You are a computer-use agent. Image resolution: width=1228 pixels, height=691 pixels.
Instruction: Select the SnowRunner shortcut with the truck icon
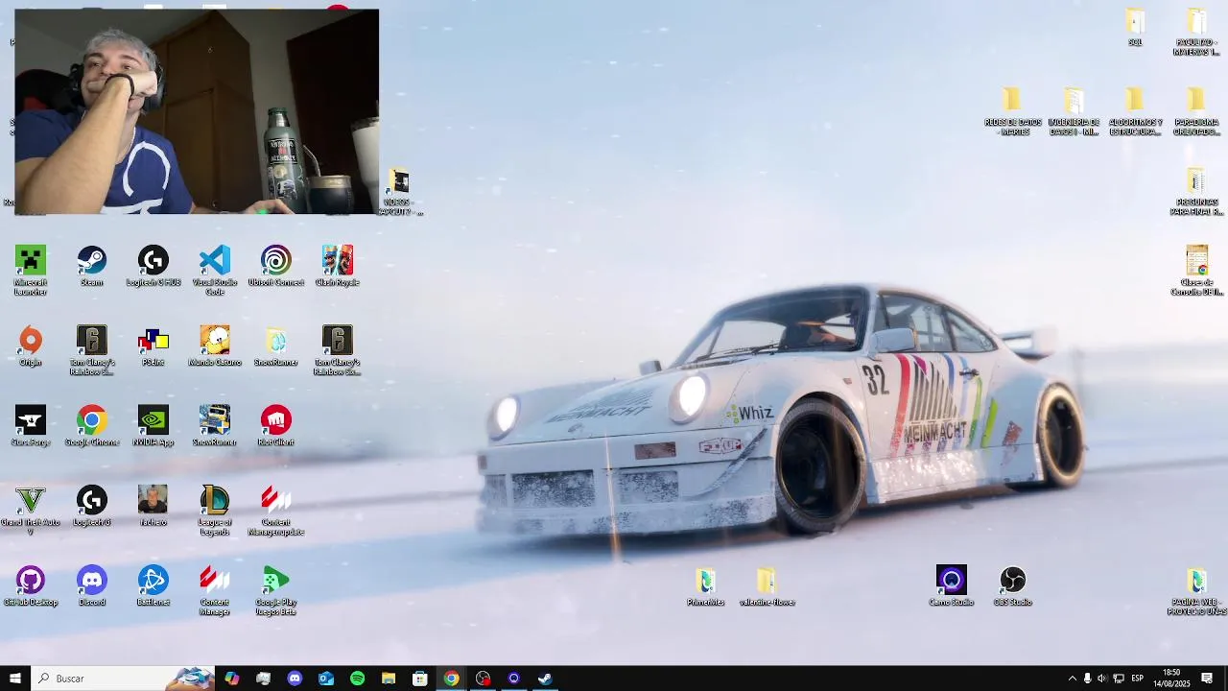tap(215, 425)
